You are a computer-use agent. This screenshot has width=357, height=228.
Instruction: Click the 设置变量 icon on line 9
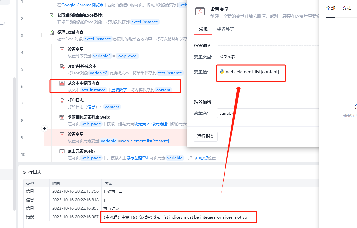[x=62, y=134]
